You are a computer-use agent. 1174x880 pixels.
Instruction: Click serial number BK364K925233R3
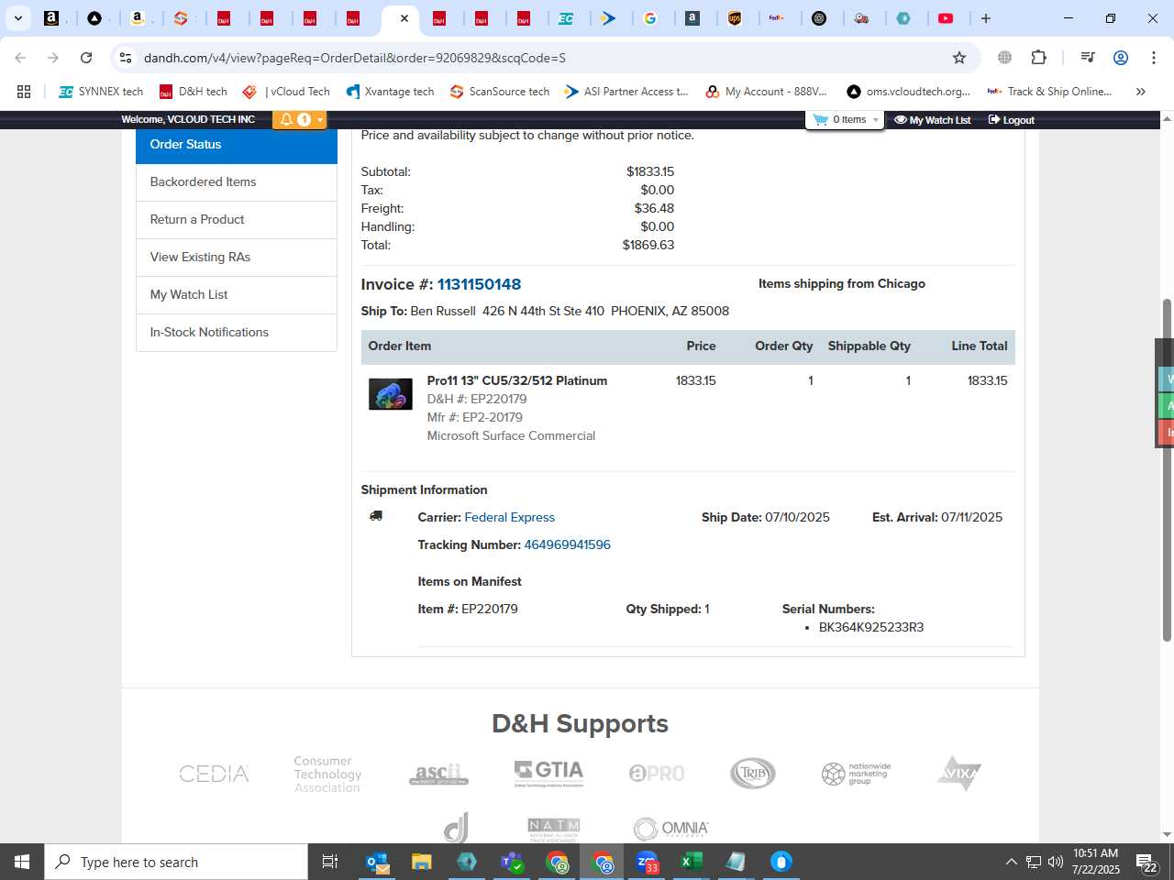(870, 627)
